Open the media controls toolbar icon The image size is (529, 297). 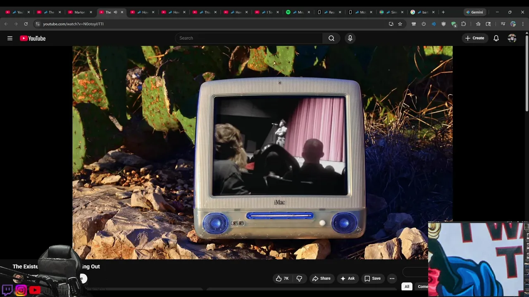click(x=503, y=24)
